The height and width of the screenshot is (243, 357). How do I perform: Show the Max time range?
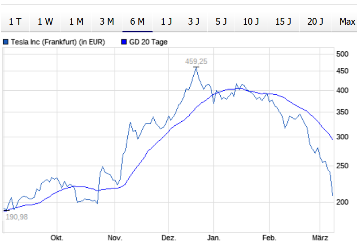(x=344, y=22)
